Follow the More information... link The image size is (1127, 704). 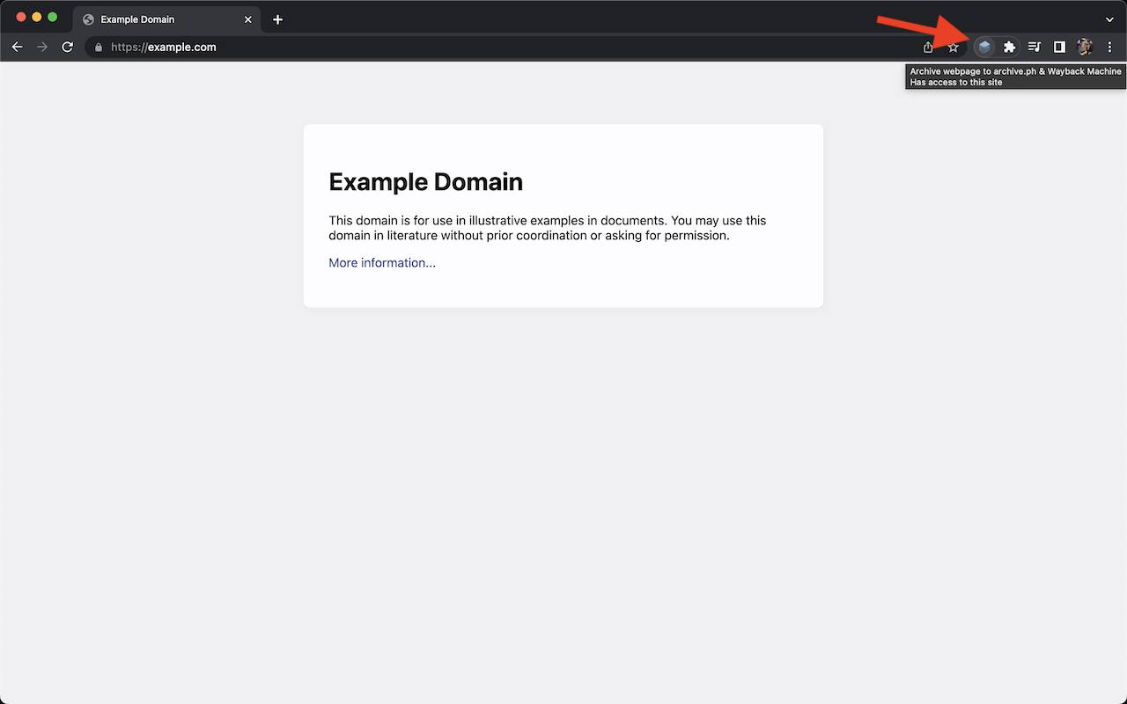(x=382, y=263)
